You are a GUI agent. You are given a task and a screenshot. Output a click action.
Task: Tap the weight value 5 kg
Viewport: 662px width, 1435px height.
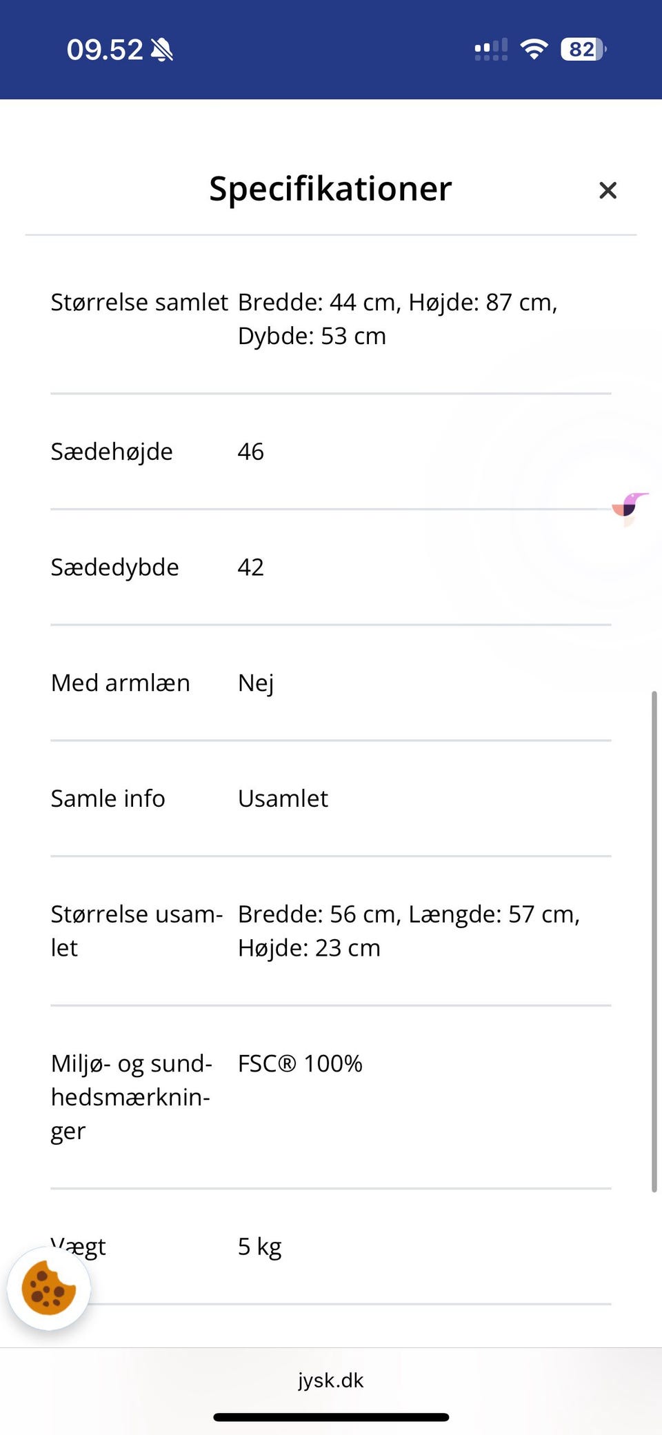pyautogui.click(x=259, y=1246)
